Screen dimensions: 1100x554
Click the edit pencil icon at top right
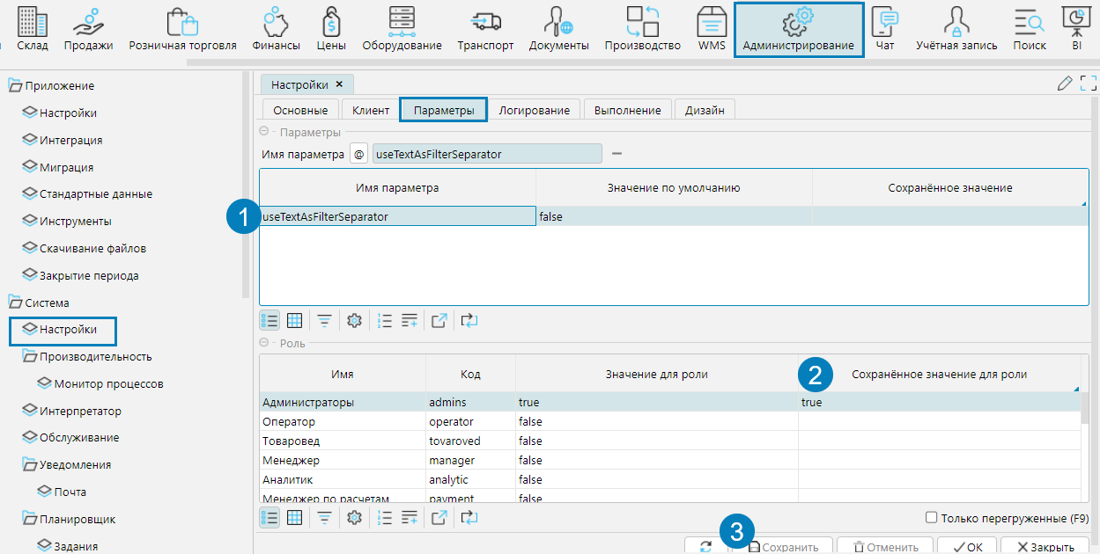1065,84
